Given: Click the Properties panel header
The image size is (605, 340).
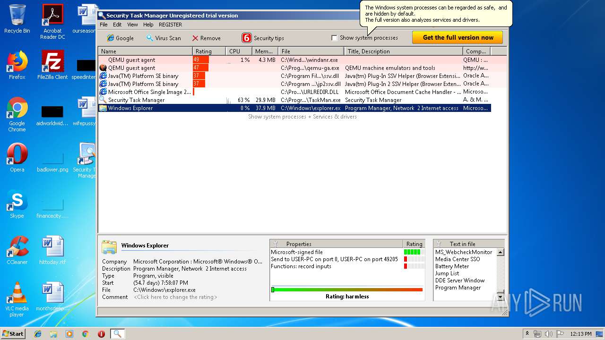Looking at the screenshot, I should pyautogui.click(x=336, y=244).
